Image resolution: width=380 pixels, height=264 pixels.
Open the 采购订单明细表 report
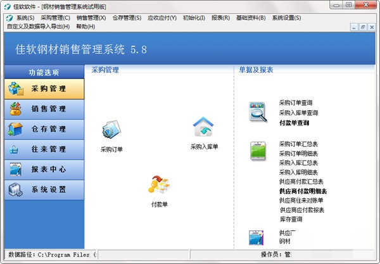(298, 154)
